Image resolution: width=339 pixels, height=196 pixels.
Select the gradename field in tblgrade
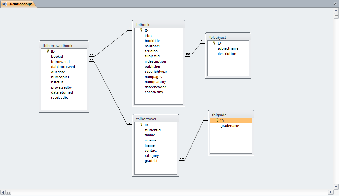click(229, 126)
